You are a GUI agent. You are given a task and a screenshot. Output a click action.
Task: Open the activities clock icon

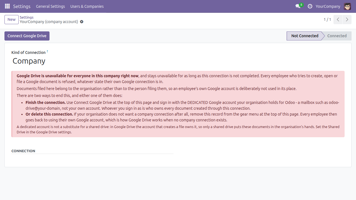click(310, 6)
